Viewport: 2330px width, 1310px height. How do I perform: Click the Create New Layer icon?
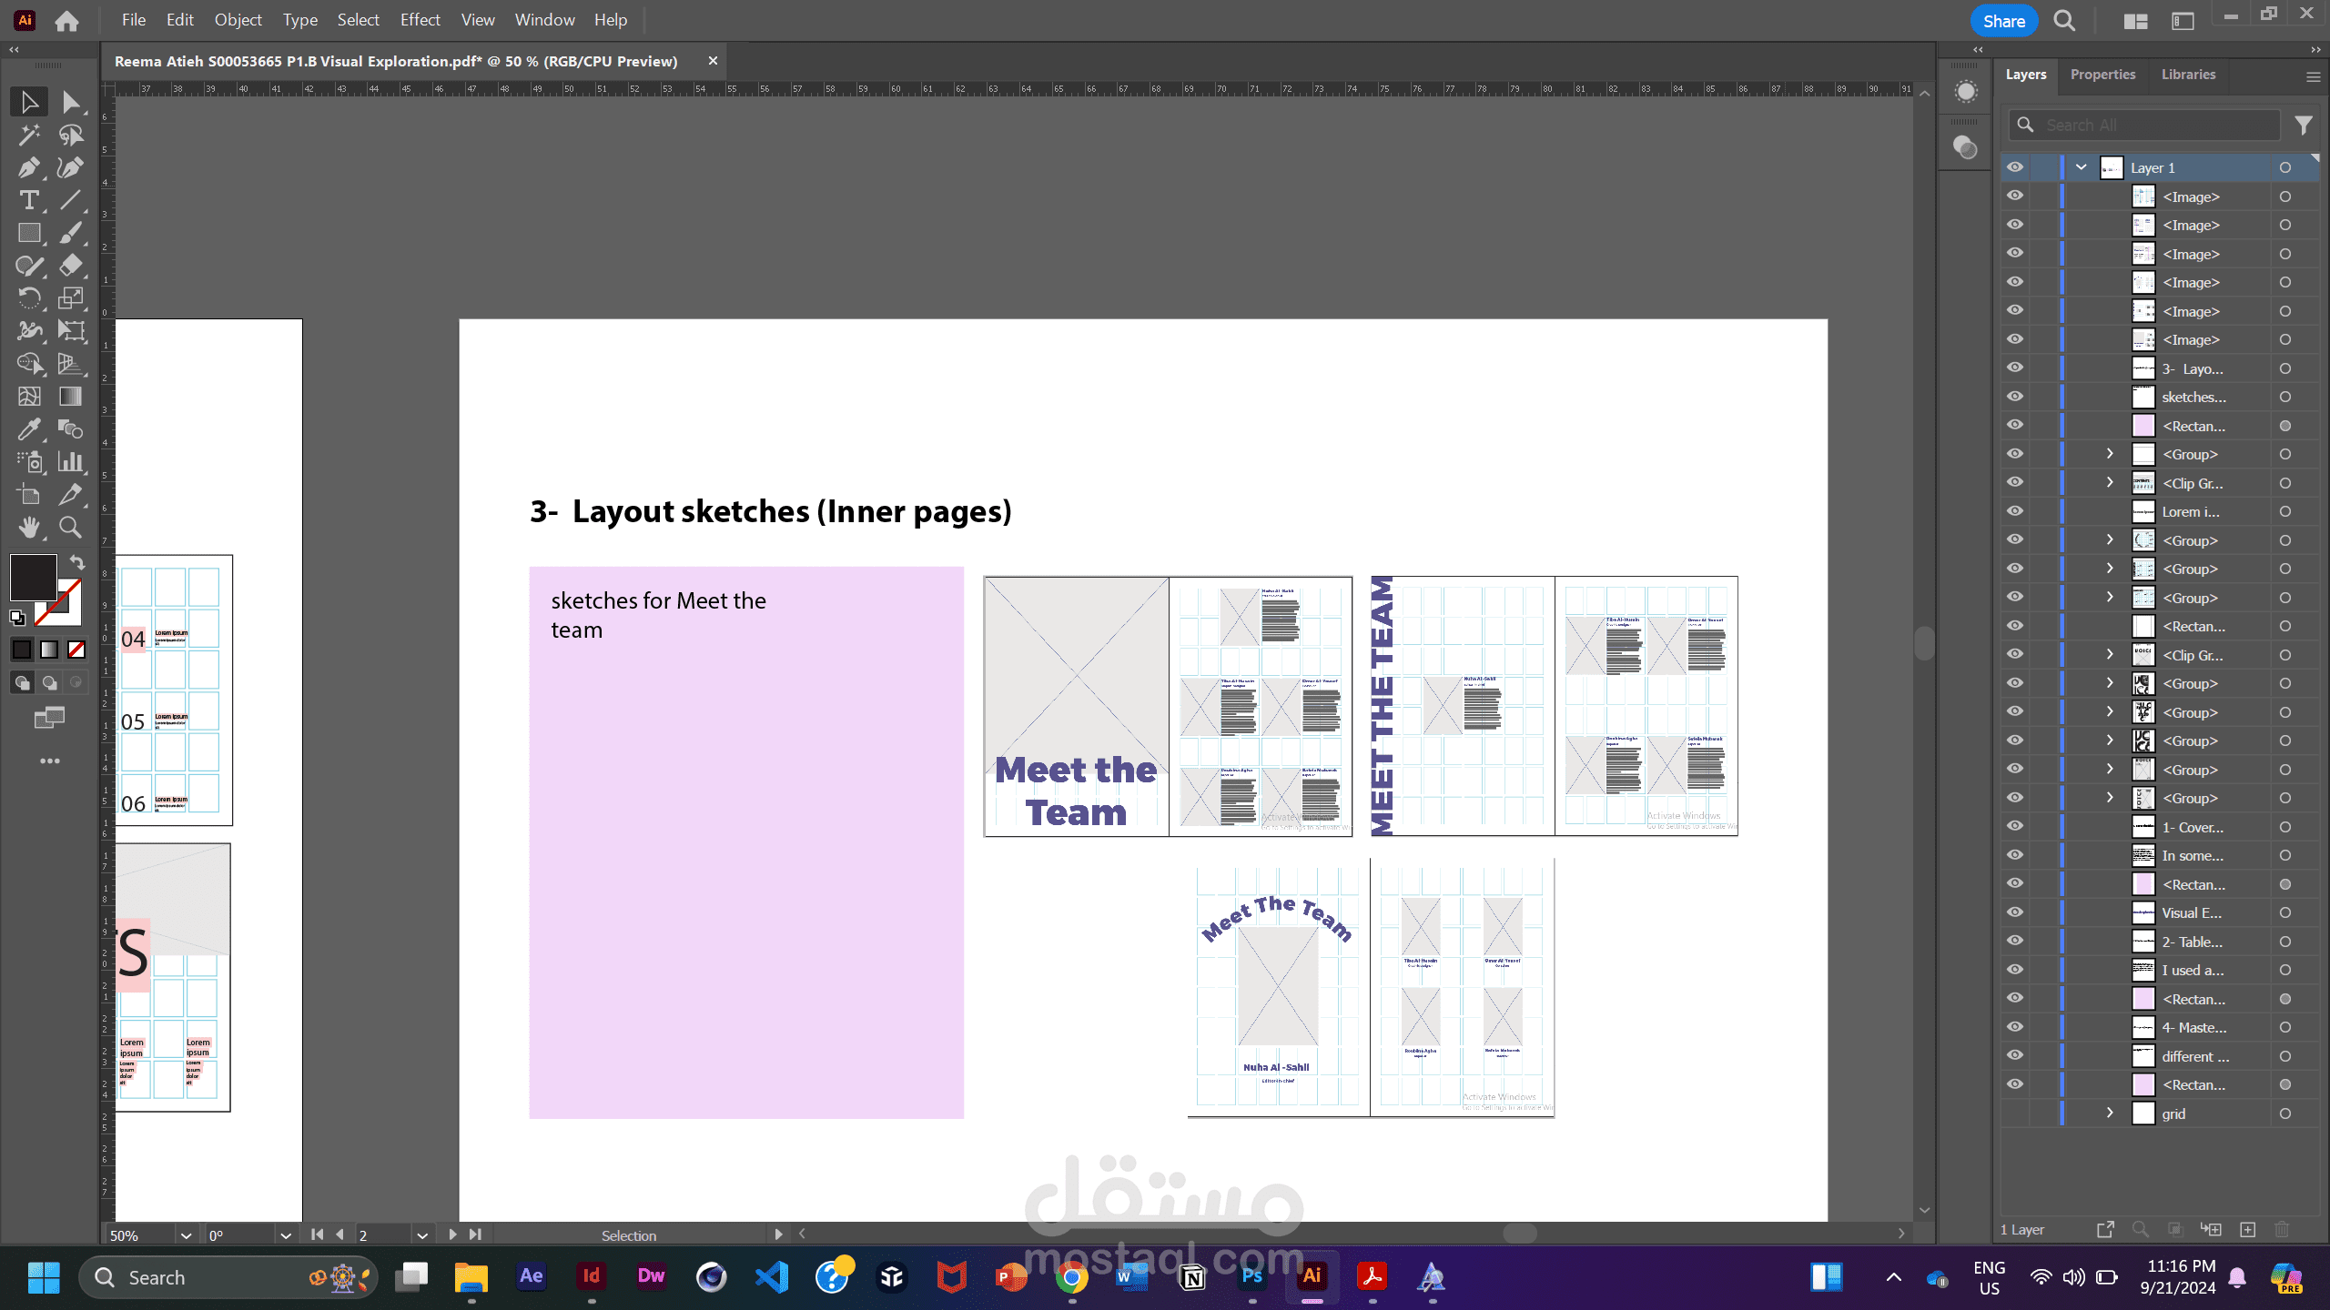2247,1230
